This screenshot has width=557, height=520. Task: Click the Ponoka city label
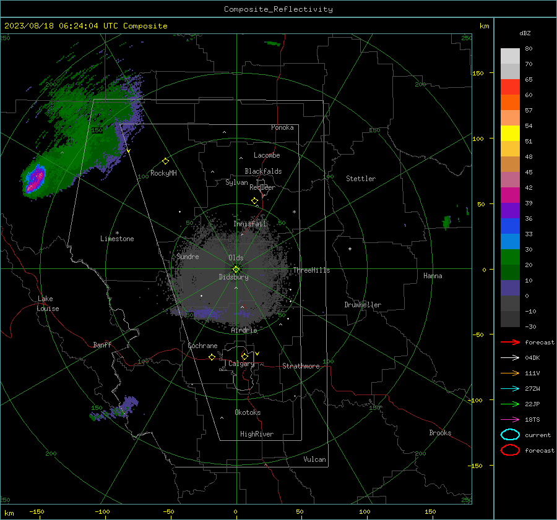click(x=282, y=127)
